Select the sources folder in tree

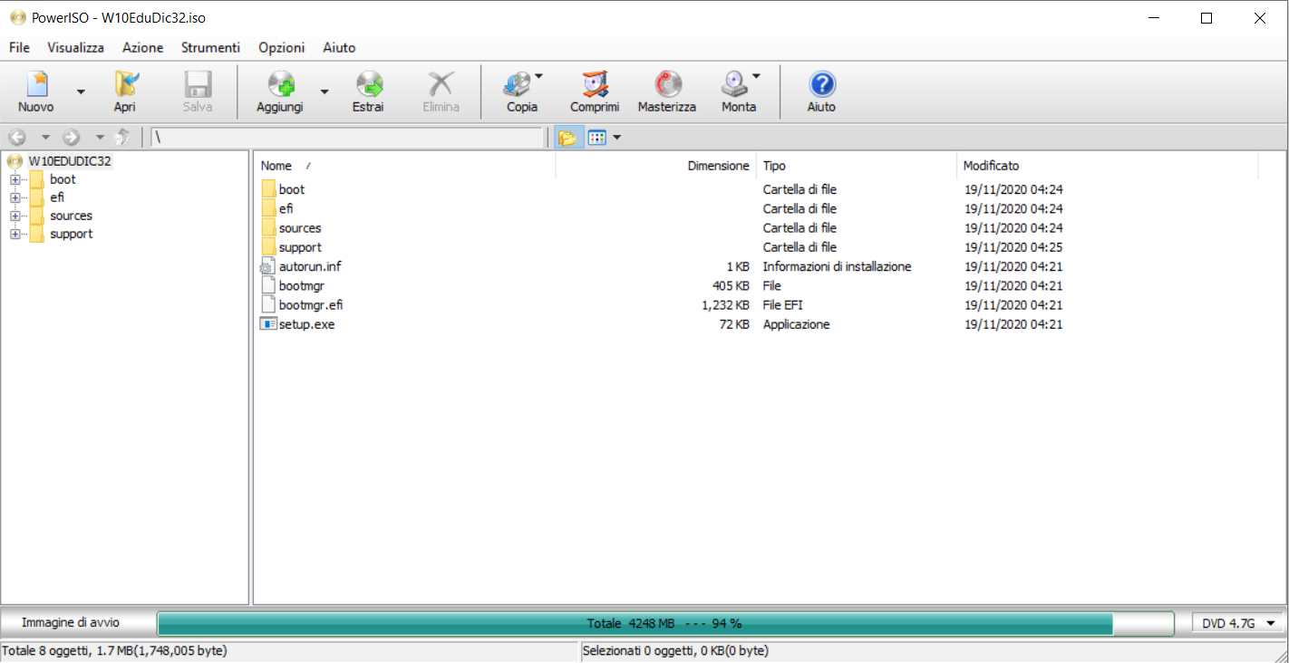(x=71, y=216)
